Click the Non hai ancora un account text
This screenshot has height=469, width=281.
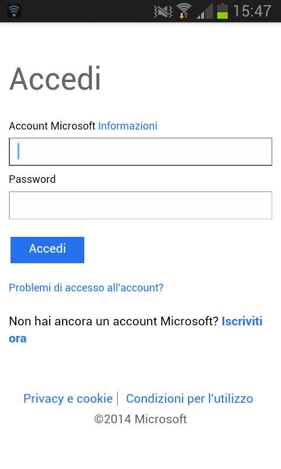114,321
